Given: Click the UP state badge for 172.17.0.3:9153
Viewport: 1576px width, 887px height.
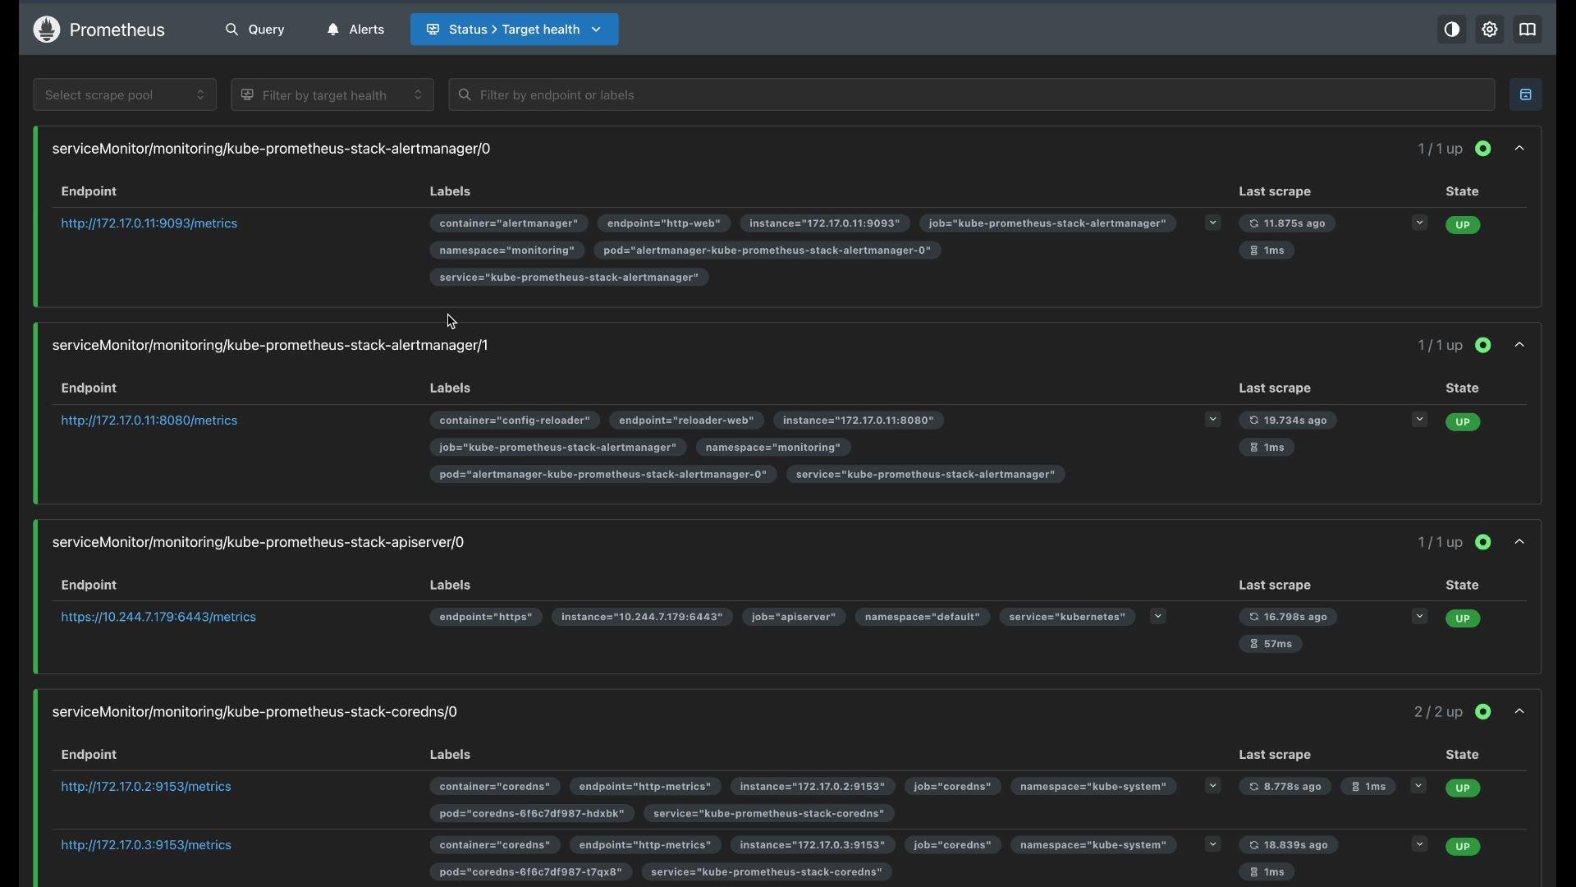Looking at the screenshot, I should pos(1464,848).
